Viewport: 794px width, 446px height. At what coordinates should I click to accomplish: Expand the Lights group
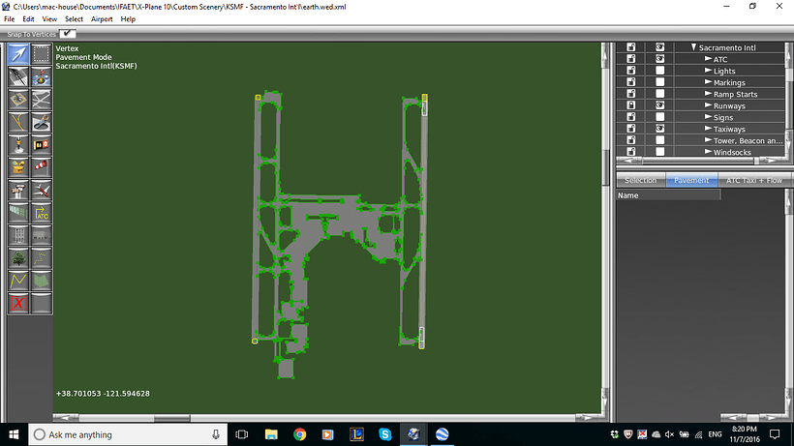tap(709, 71)
